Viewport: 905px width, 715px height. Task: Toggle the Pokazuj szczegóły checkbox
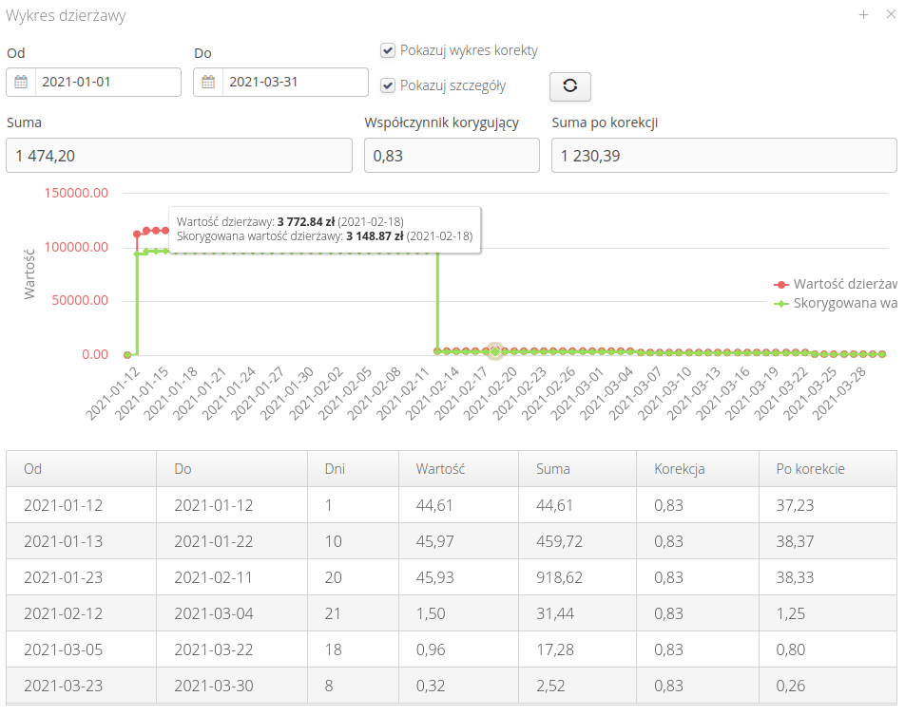(388, 85)
